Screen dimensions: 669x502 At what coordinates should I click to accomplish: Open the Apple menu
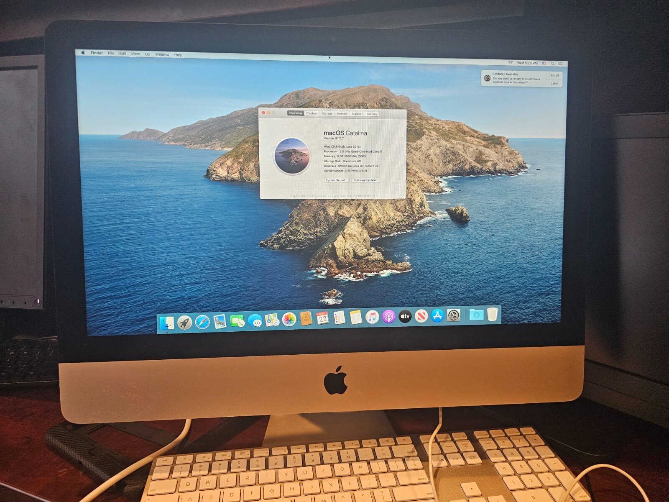(84, 53)
